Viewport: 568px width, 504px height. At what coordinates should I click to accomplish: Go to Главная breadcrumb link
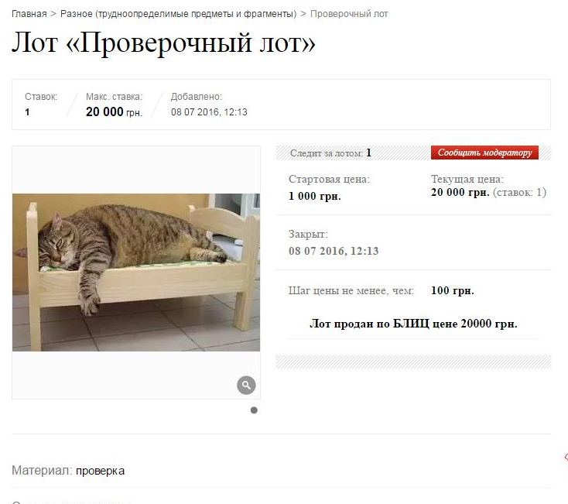tap(29, 14)
